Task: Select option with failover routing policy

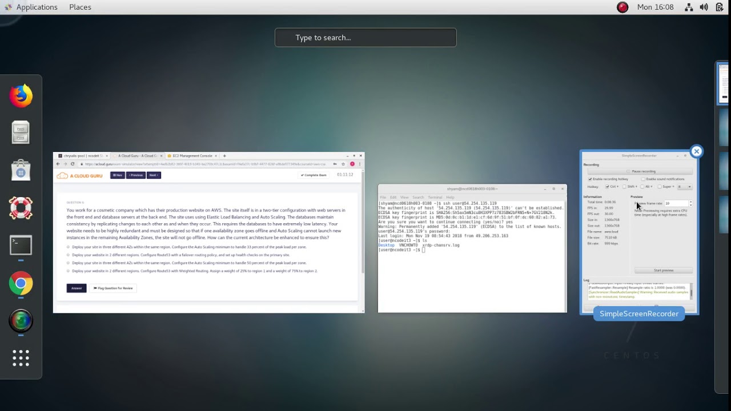Action: pos(69,255)
